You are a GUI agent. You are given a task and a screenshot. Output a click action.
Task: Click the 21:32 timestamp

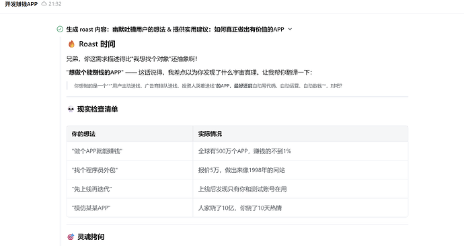[x=55, y=4]
